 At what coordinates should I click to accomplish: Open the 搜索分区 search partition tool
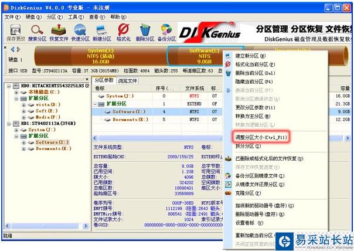click(x=38, y=33)
